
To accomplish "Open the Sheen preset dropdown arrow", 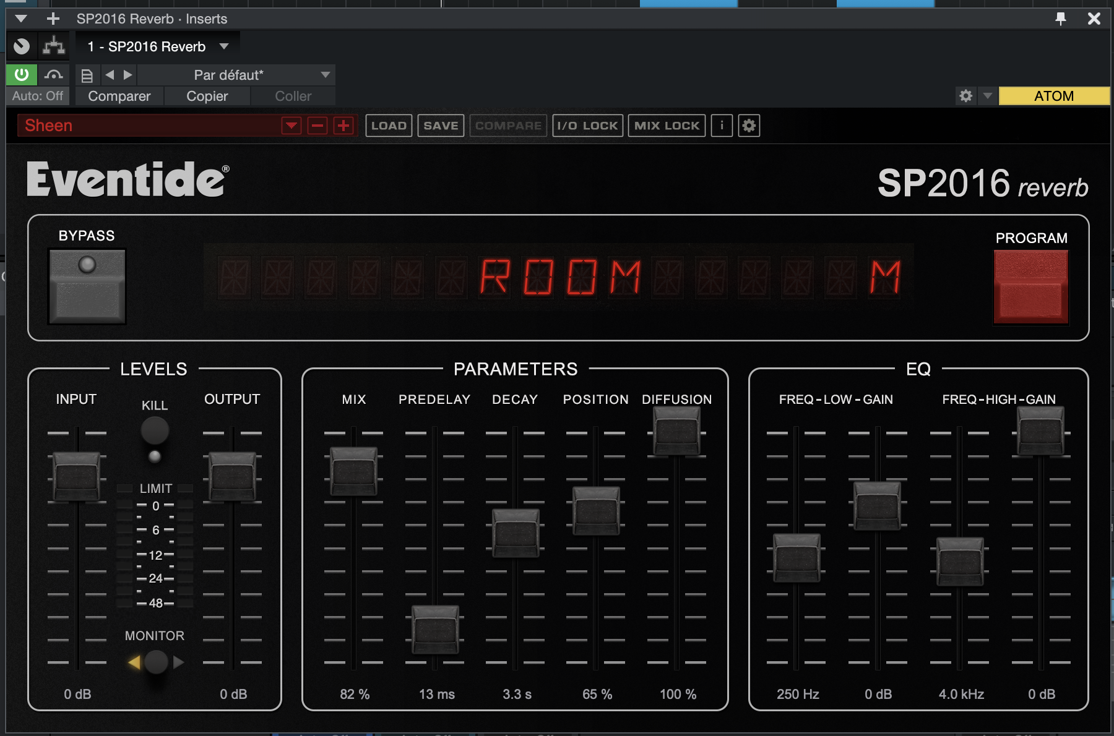I will coord(291,126).
